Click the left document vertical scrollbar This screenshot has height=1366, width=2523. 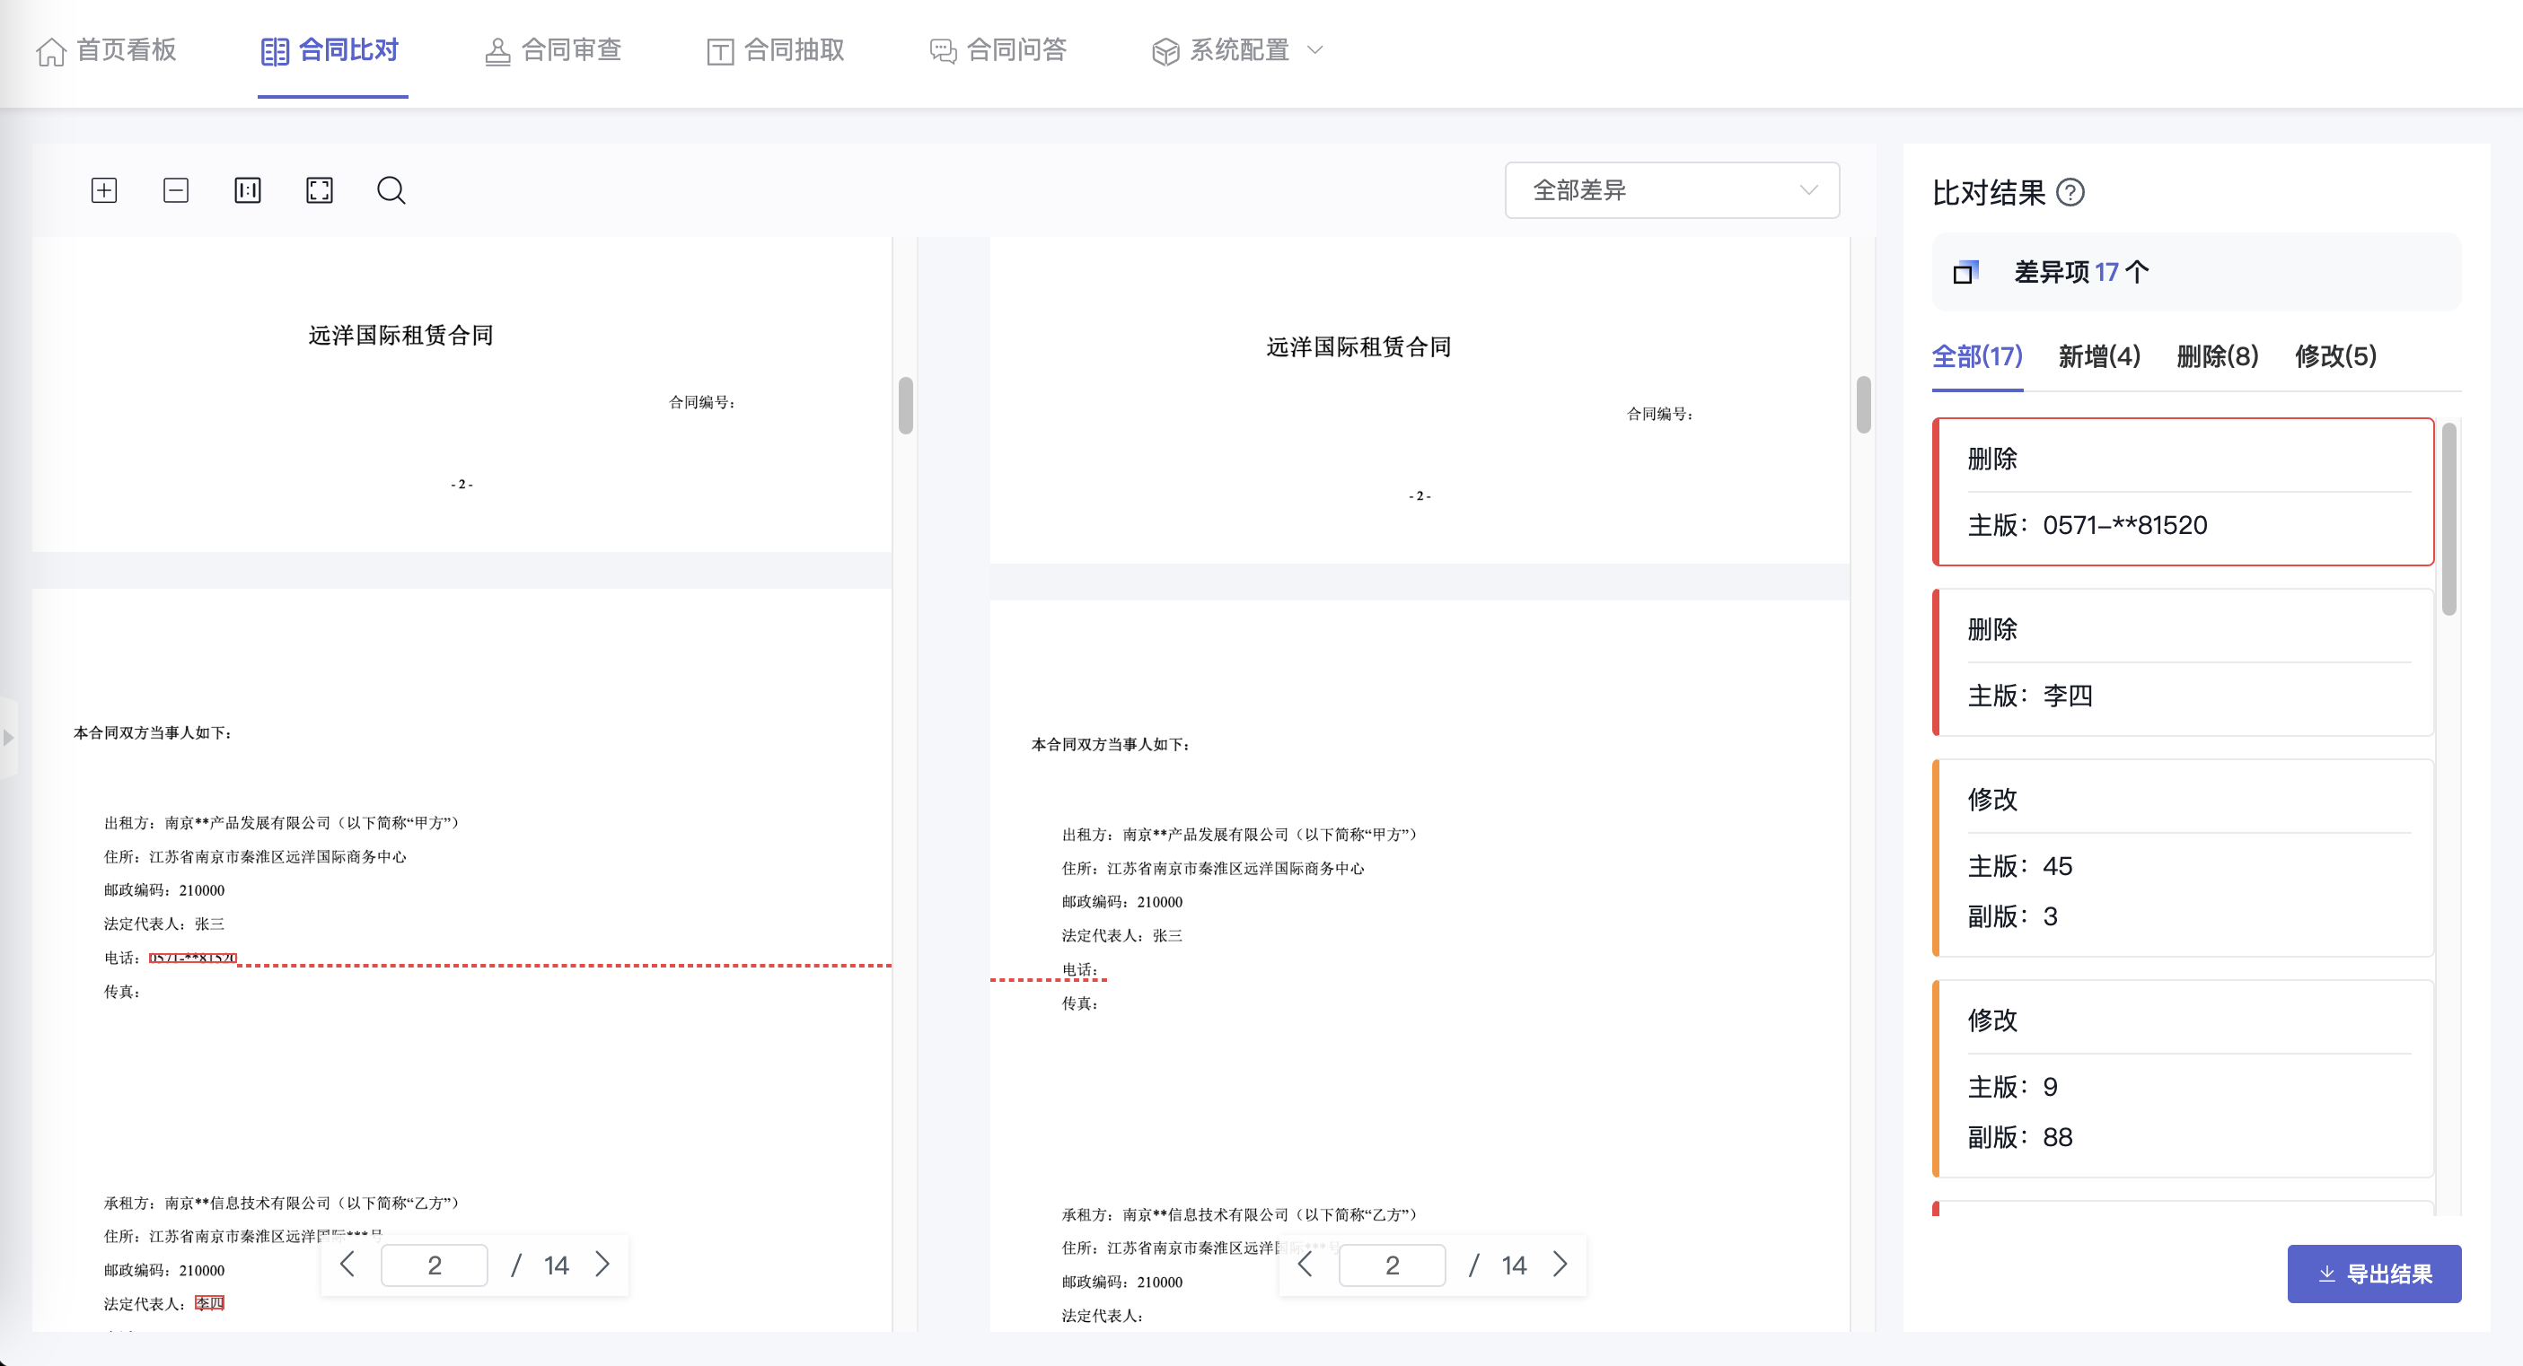(905, 406)
